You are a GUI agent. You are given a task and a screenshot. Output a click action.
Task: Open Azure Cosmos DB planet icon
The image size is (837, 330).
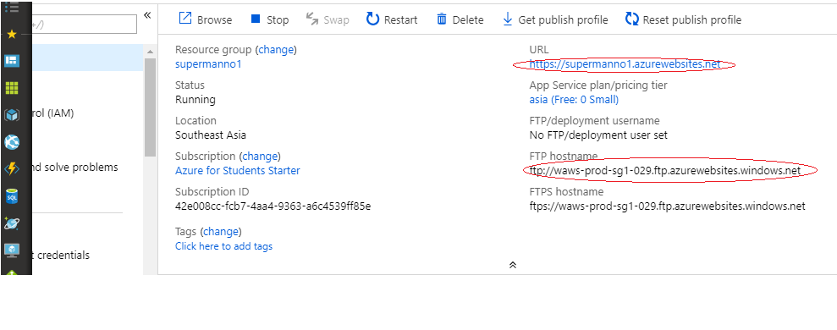[12, 223]
